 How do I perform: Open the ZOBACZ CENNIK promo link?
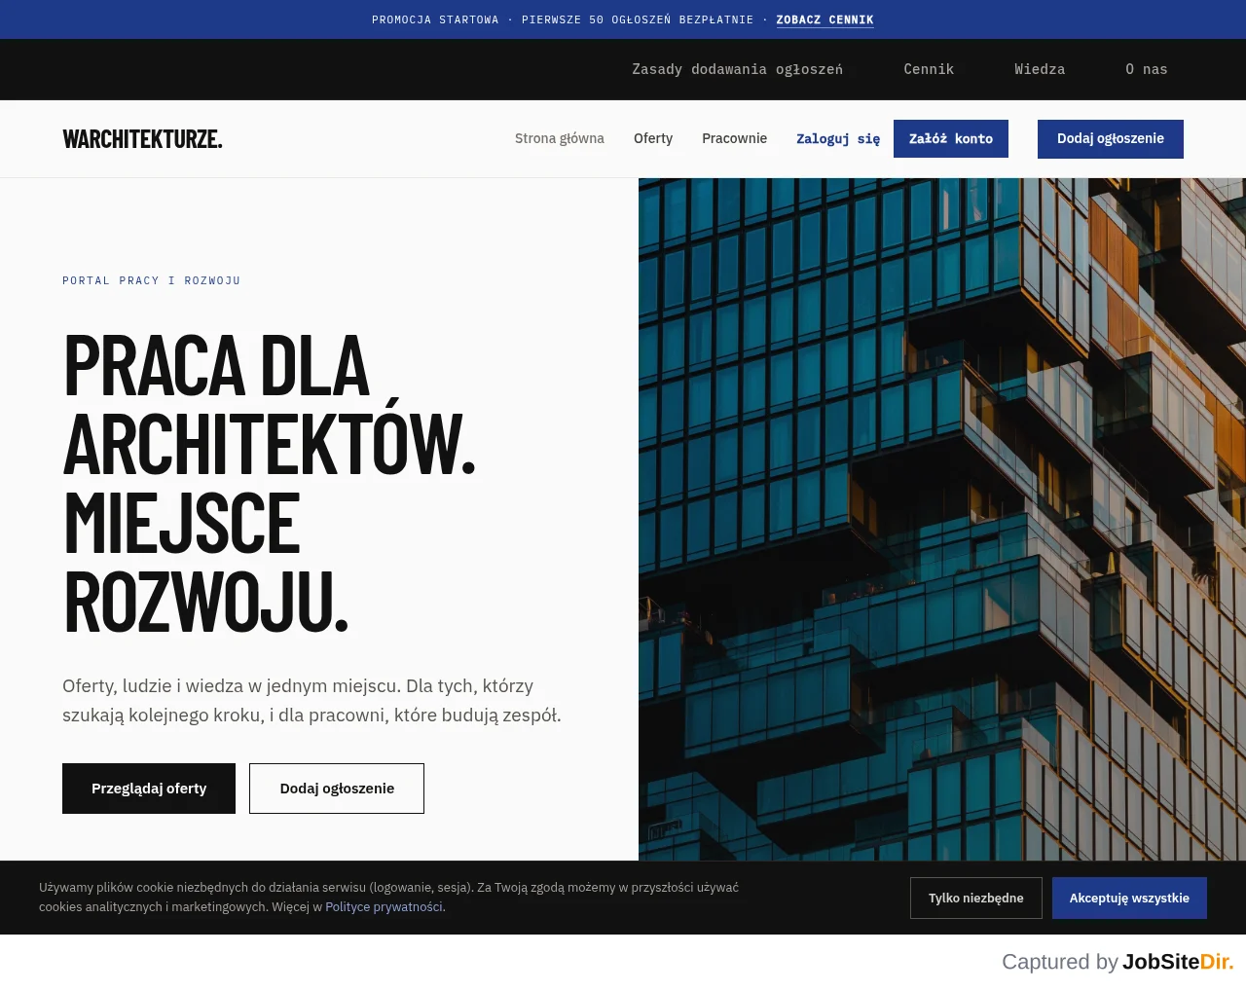coord(825,19)
